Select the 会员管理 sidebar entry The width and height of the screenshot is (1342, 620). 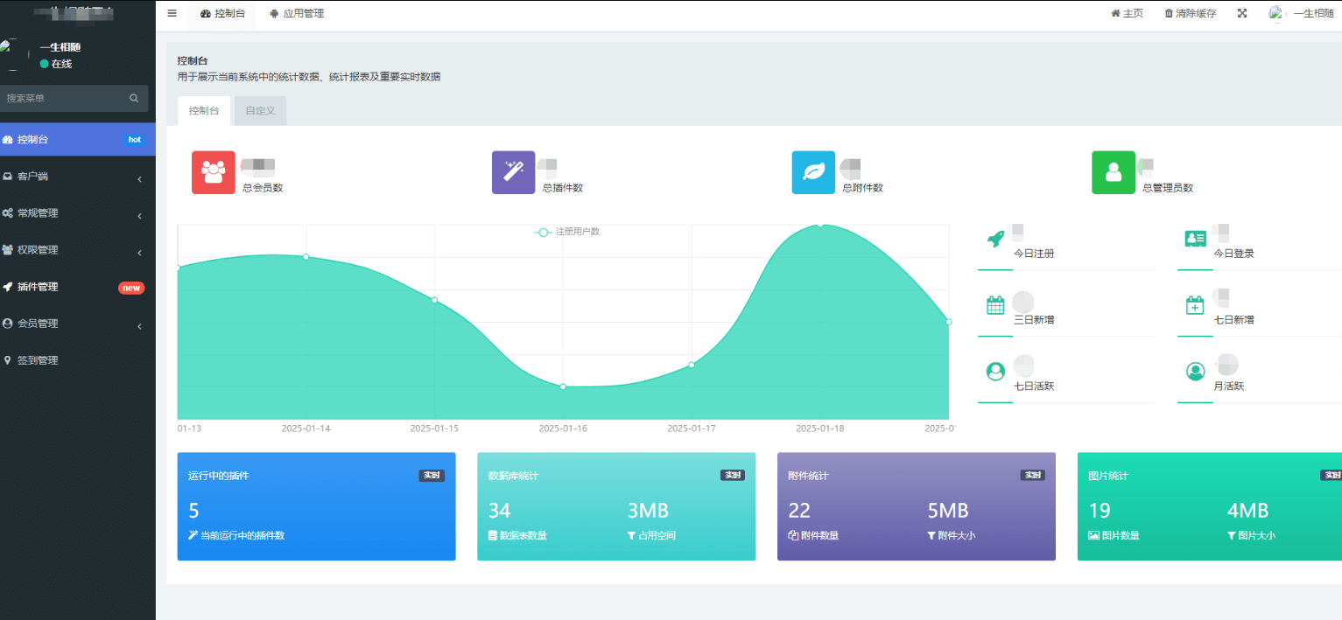(x=78, y=324)
